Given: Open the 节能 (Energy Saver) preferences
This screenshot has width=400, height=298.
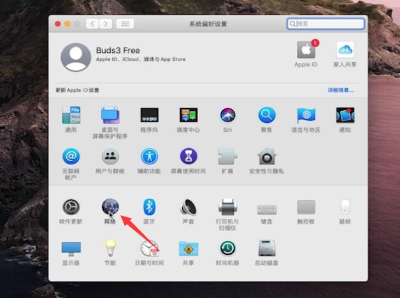Looking at the screenshot, I should click(x=110, y=248).
